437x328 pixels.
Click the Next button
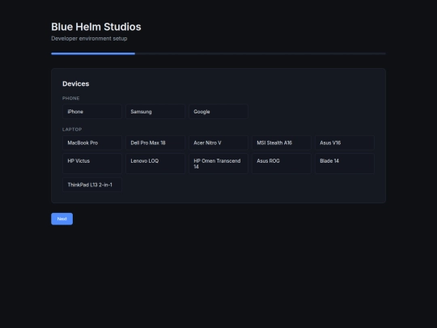62,219
